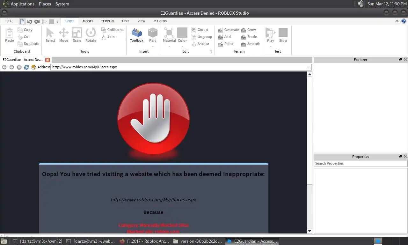Click the scroll-up arrow of page scrollbar
This screenshot has width=408, height=245.
coord(310,74)
